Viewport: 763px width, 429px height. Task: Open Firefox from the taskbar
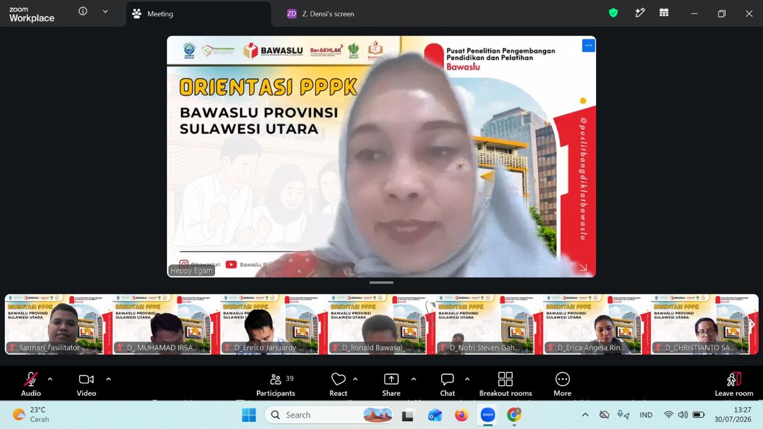tap(461, 415)
